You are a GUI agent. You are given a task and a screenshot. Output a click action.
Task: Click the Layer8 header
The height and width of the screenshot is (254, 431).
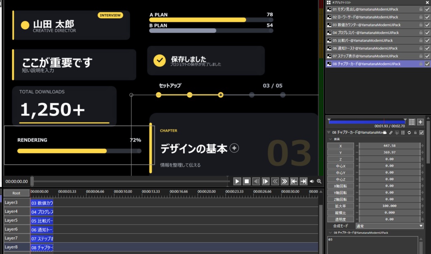click(16, 247)
